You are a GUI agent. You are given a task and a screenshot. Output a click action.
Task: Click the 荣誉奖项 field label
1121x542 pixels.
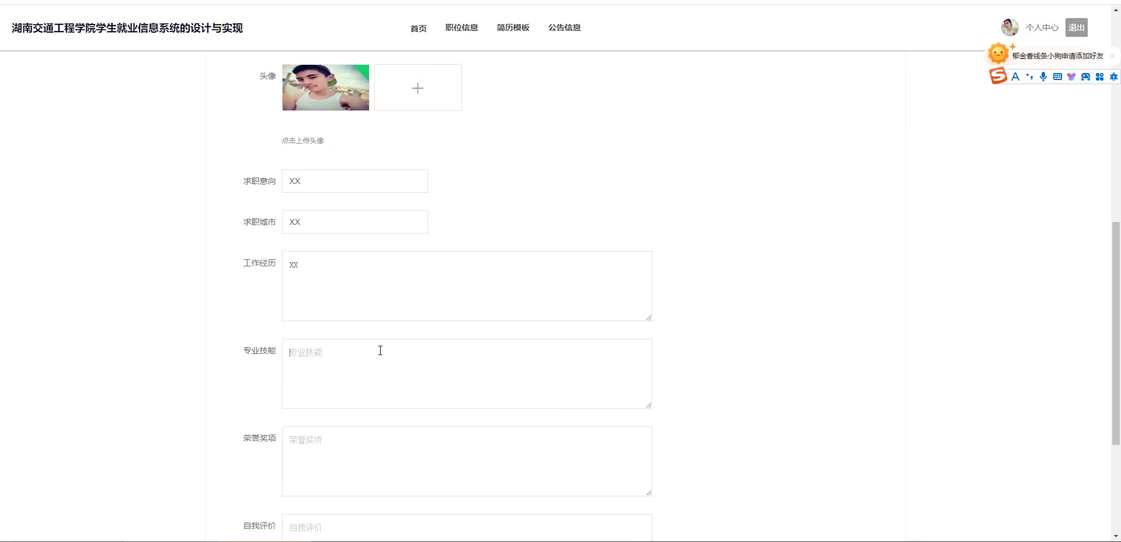pos(259,438)
